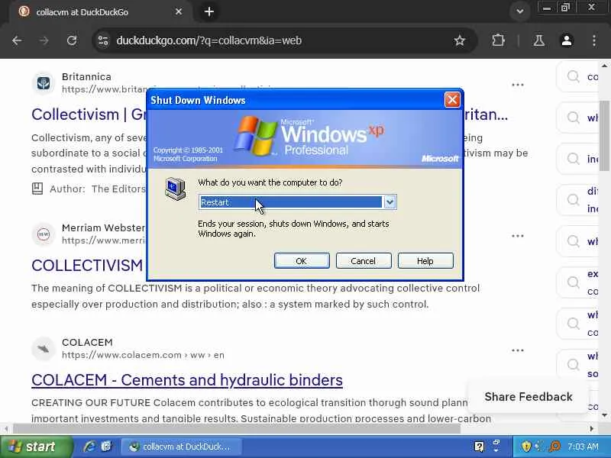This screenshot has height=458, width=611.
Task: Click the 7:03 AM system clock
Action: click(583, 447)
